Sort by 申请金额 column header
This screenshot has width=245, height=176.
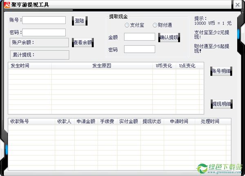point(86,121)
